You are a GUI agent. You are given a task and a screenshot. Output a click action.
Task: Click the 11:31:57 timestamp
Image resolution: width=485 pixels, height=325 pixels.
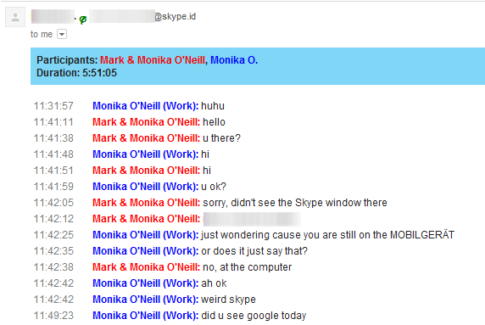point(53,106)
